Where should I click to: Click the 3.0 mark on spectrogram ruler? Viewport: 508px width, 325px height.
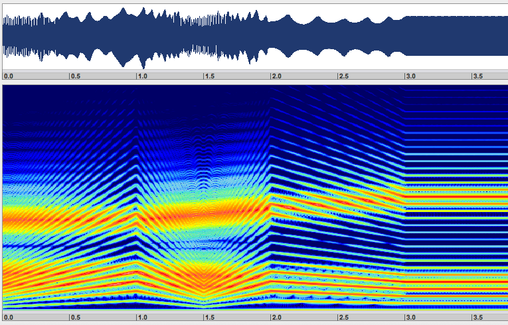click(410, 317)
